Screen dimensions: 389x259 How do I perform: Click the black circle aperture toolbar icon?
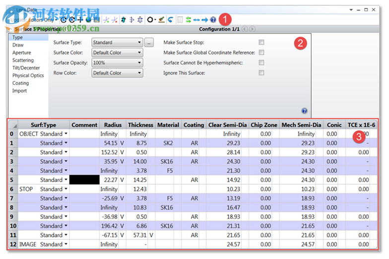pos(150,20)
